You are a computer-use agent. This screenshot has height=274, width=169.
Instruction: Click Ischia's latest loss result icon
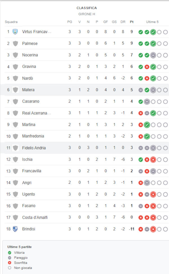pyautogui.click(x=153, y=159)
